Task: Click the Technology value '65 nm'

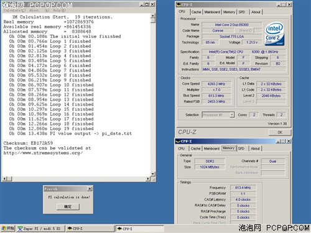Action: [x=210, y=42]
